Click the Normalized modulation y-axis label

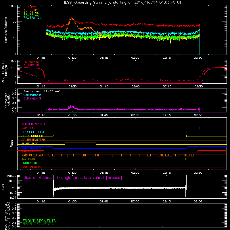click(x=7, y=100)
